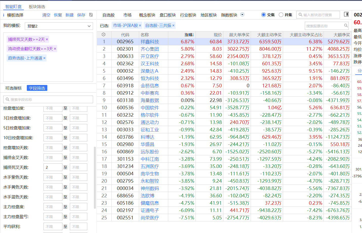The width and height of the screenshot is (362, 233).
Task: Sort by the 名称 column header
Action: coord(145,35)
